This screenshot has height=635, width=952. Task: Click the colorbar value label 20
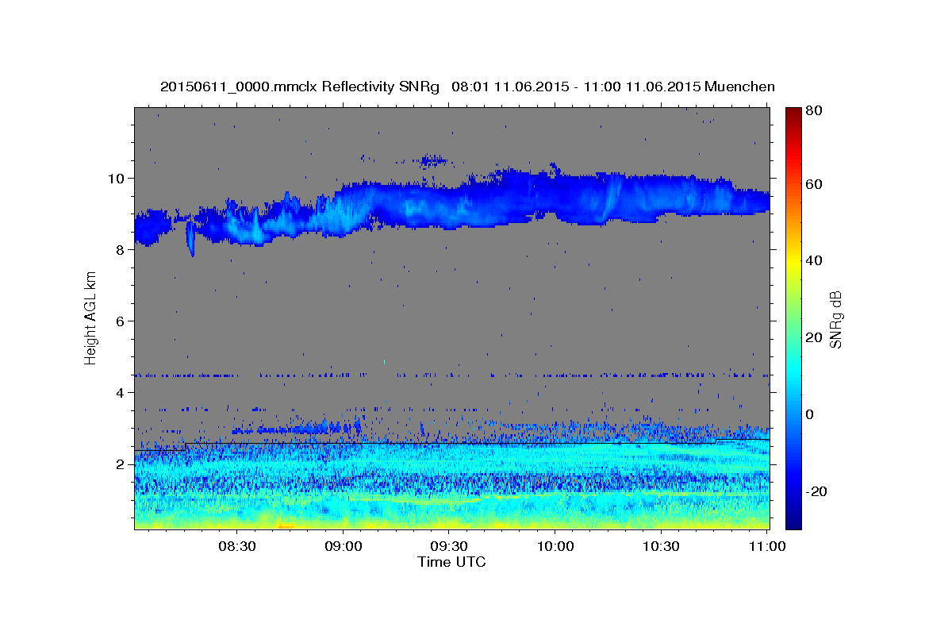(814, 337)
